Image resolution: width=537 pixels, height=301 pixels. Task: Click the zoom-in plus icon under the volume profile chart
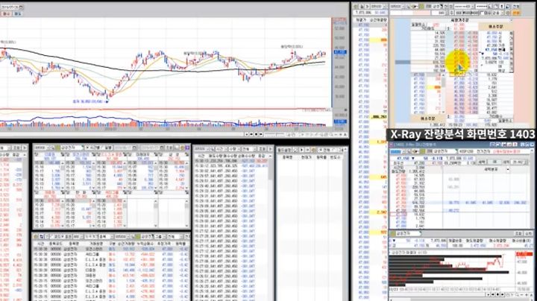point(527,295)
